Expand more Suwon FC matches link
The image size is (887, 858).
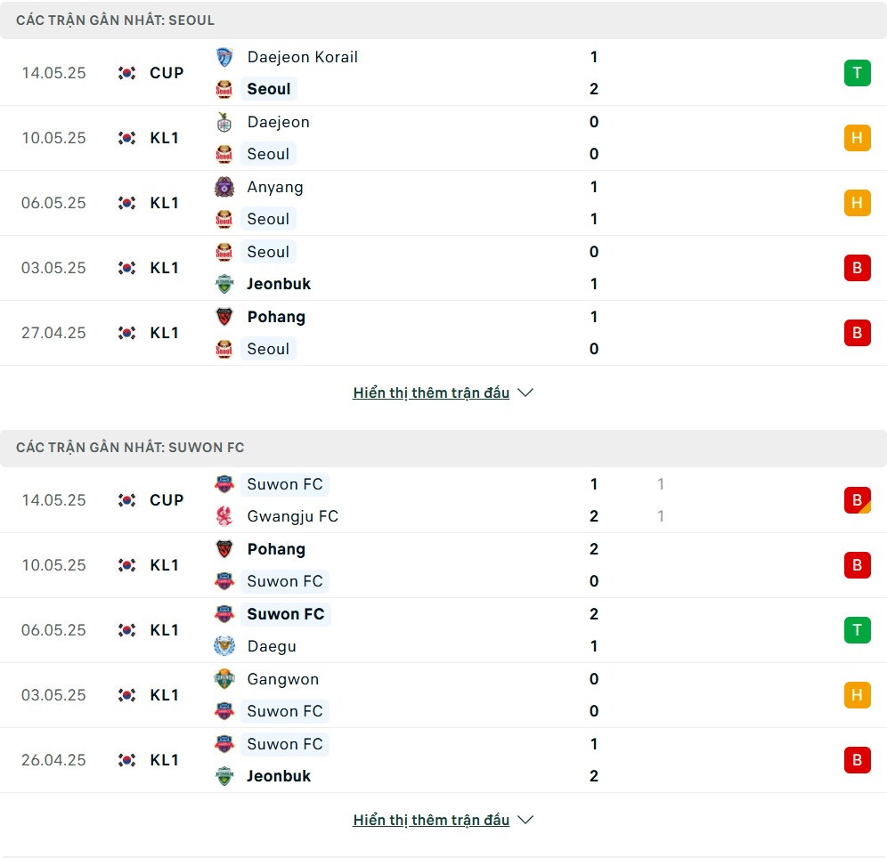pyautogui.click(x=431, y=820)
